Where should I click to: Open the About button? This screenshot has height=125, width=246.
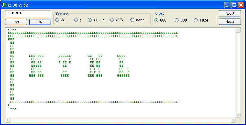230,13
